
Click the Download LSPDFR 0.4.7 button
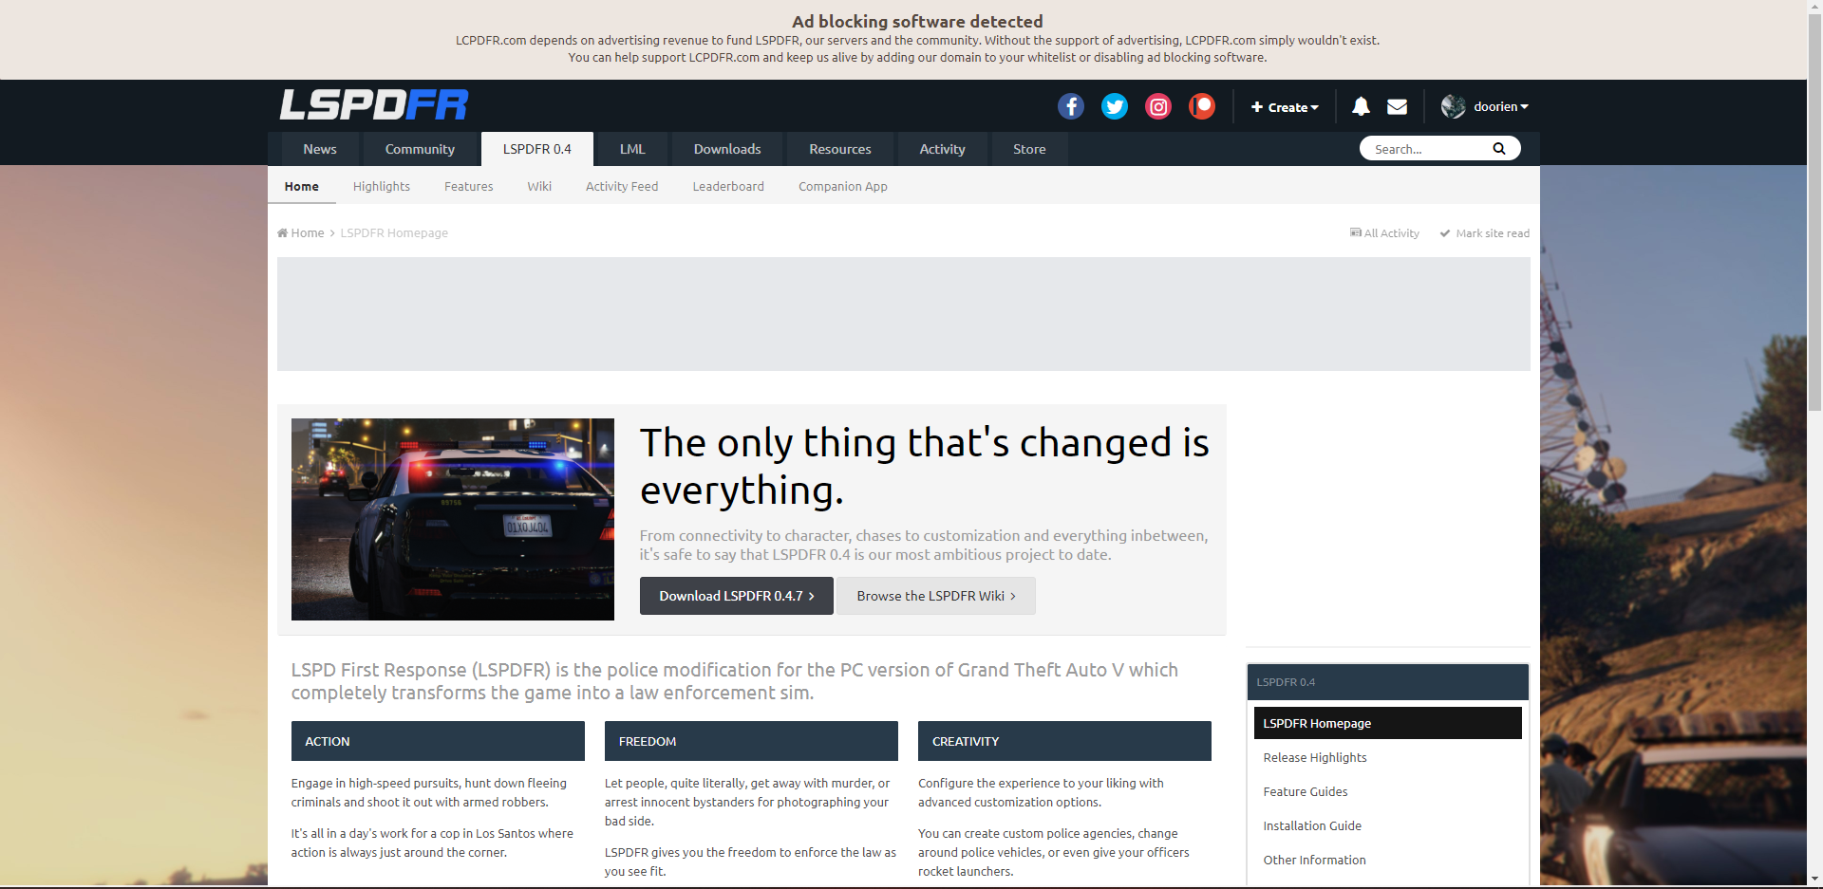click(737, 596)
